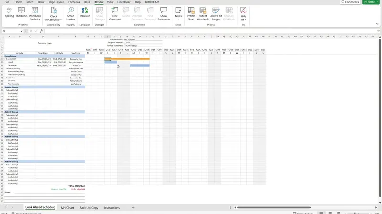Click the horizontal scrollbar right arrow
The image size is (382, 214).
tap(376, 207)
